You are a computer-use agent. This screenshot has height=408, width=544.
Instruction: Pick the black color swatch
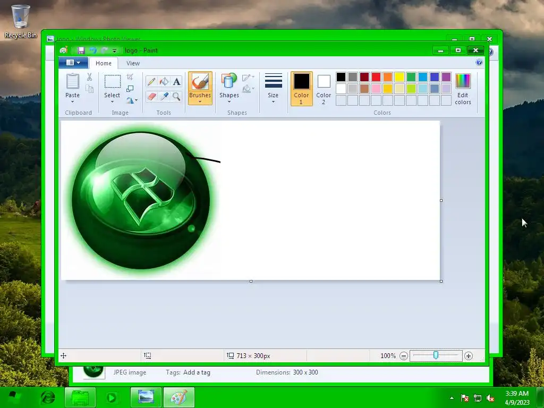pos(341,76)
